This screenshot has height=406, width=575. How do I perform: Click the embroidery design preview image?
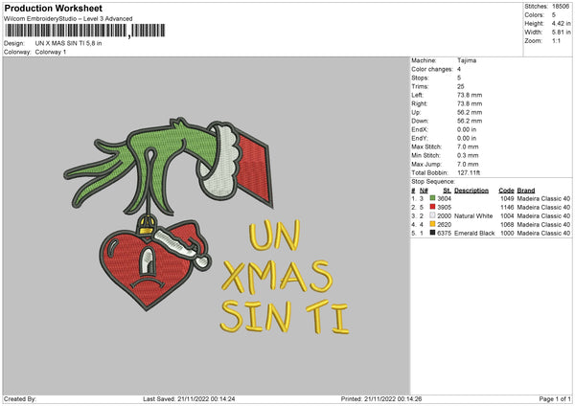(x=206, y=226)
